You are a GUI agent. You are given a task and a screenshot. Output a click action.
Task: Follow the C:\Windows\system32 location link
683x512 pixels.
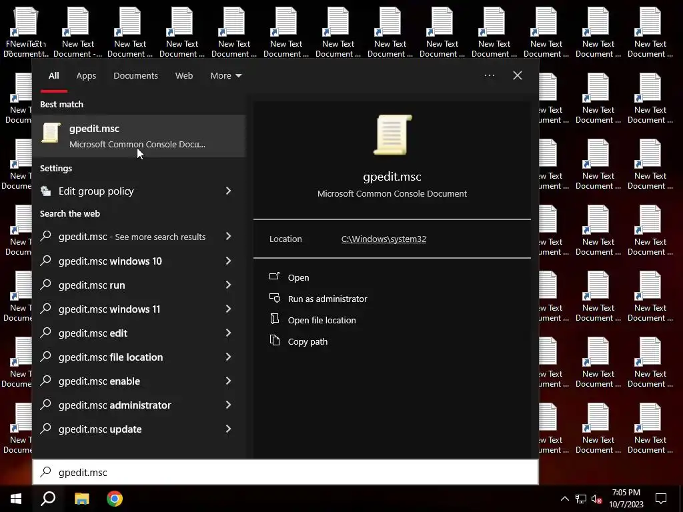click(x=384, y=239)
